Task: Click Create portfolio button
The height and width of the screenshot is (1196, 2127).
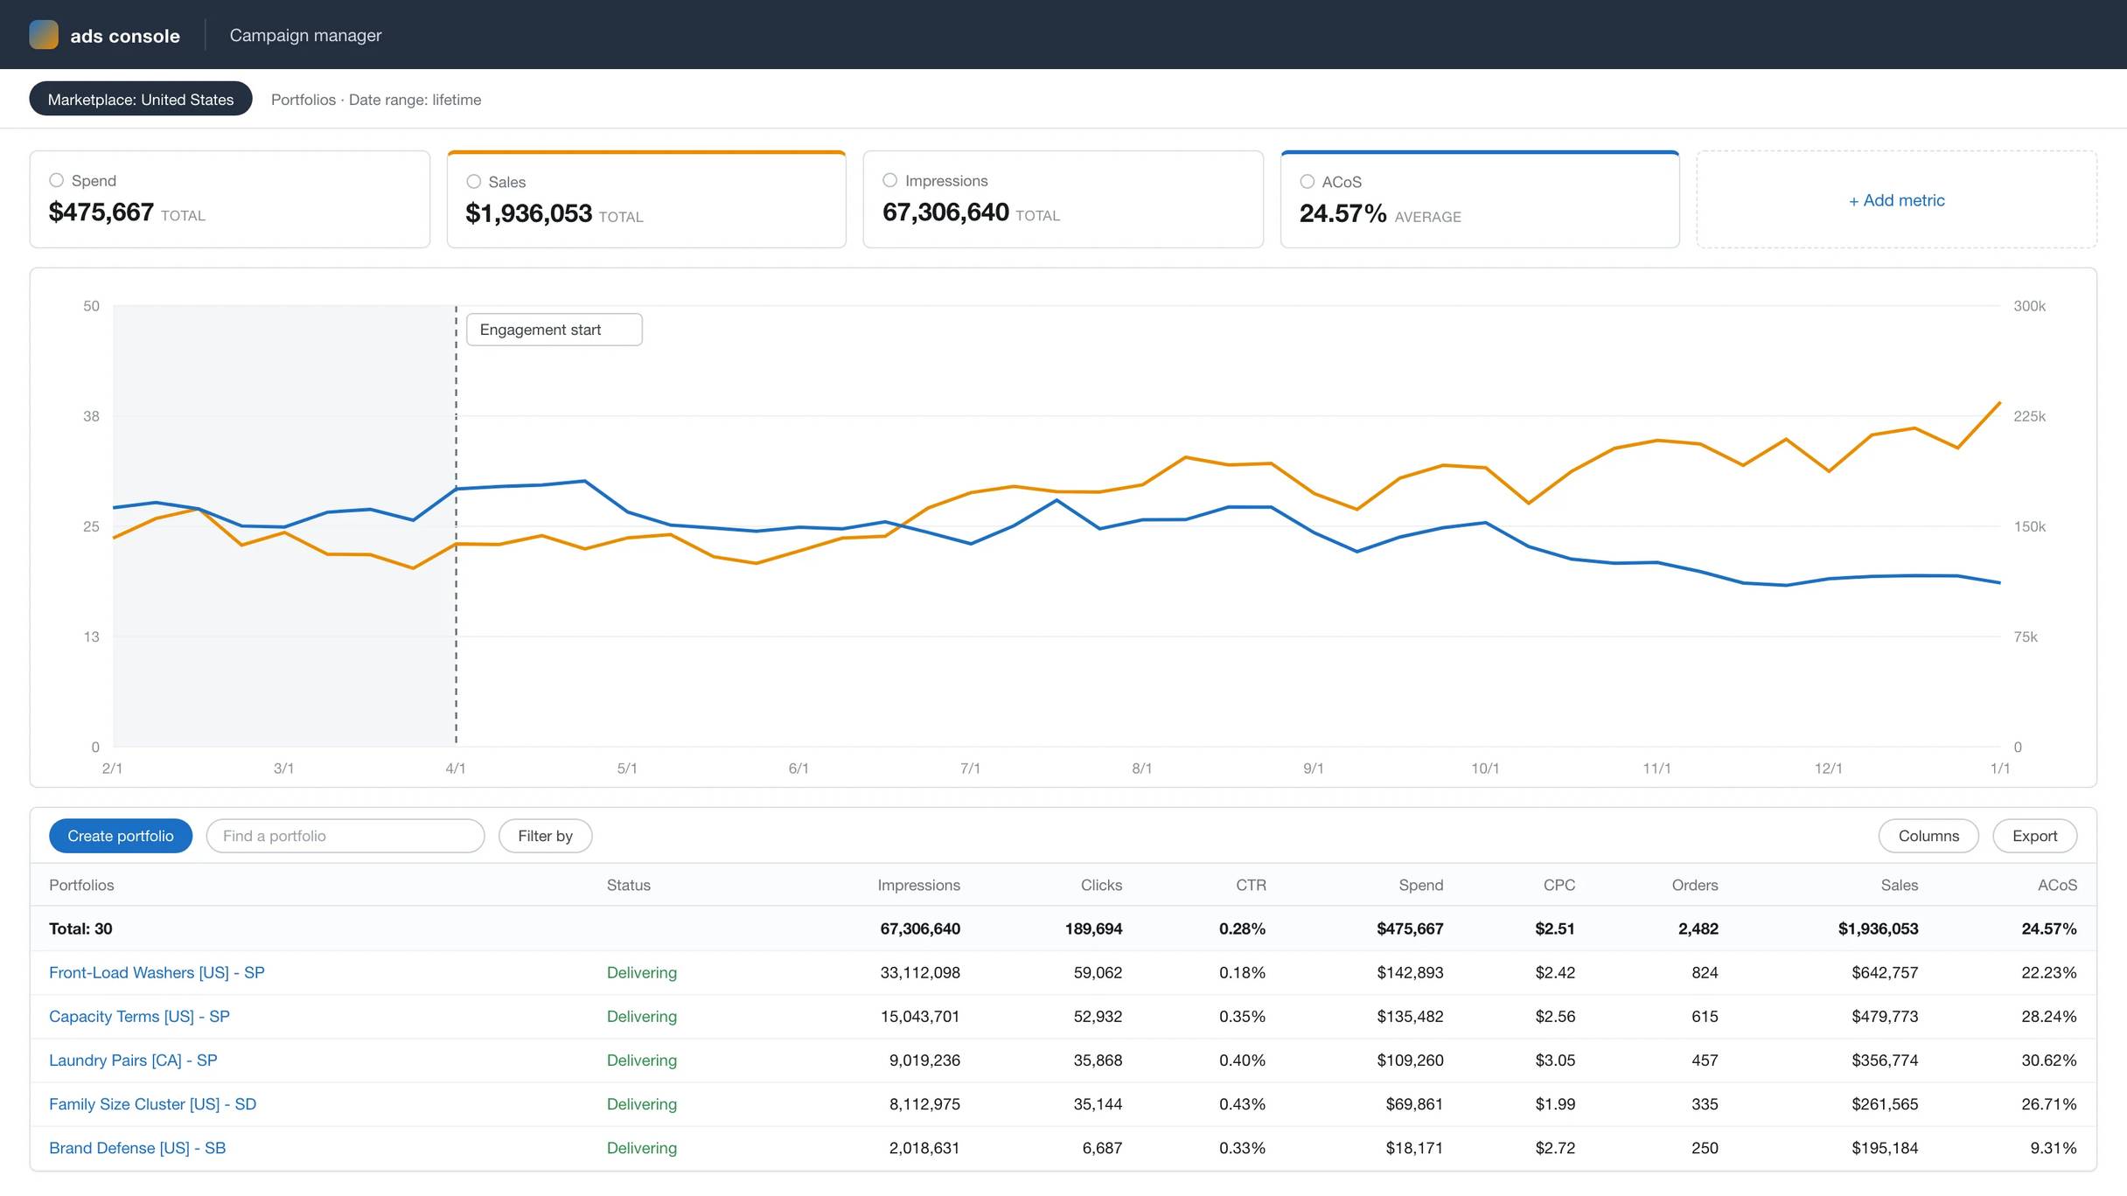Action: [x=121, y=836]
